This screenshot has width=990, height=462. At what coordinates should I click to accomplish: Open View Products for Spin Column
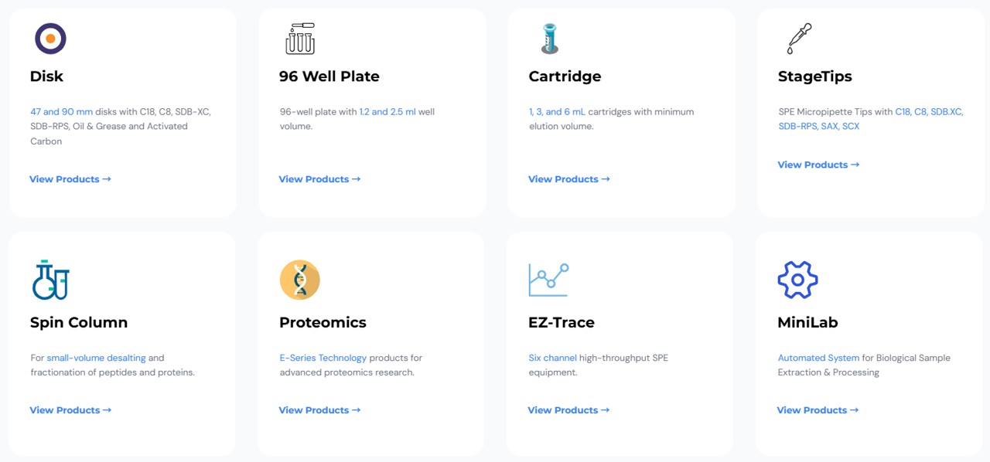[70, 410]
